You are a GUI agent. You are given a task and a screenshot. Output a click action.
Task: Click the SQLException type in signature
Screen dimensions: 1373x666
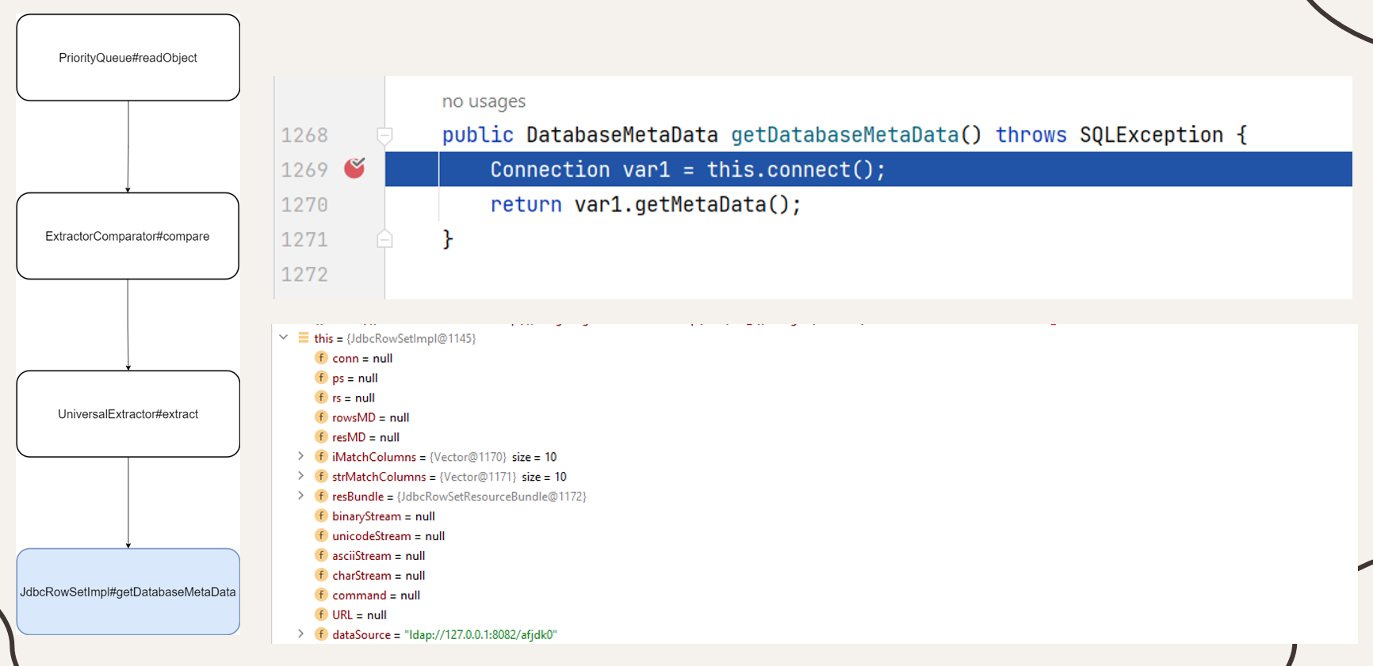coord(1151,135)
